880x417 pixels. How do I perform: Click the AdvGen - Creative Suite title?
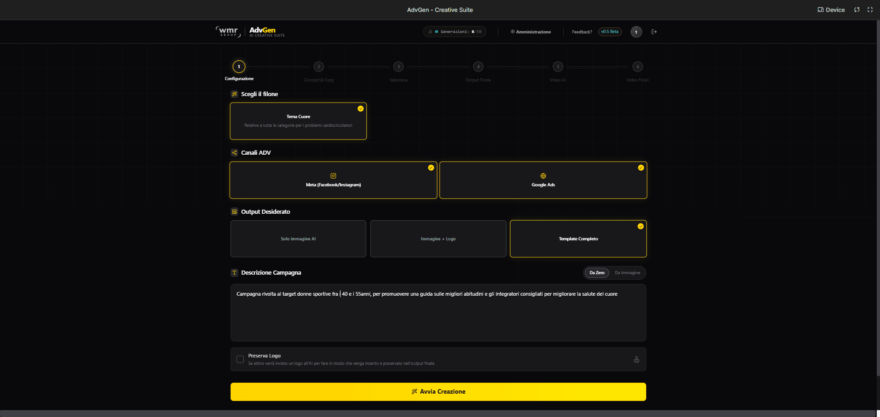[440, 10]
